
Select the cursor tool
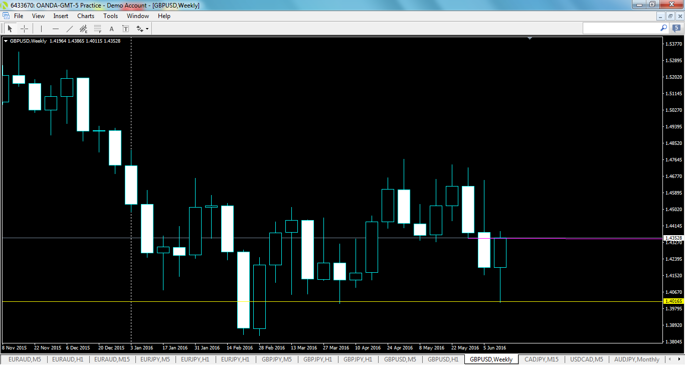[x=10, y=29]
